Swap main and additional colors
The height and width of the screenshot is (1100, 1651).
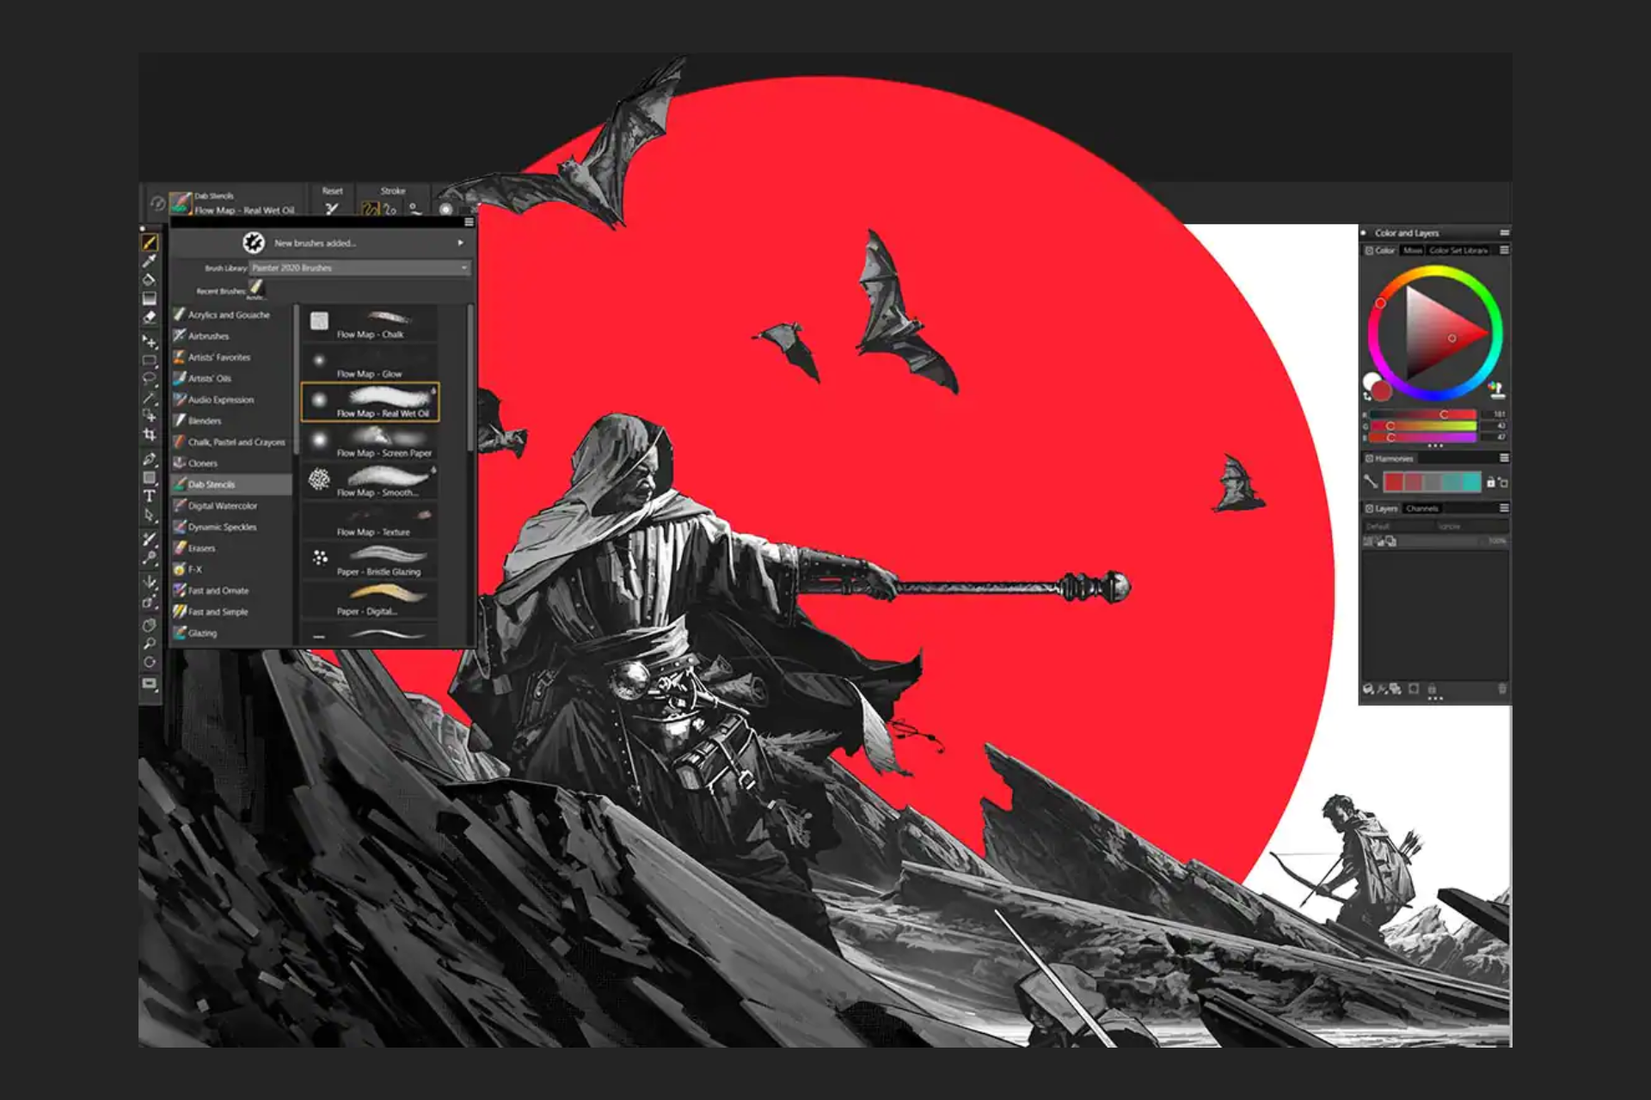[x=1367, y=396]
